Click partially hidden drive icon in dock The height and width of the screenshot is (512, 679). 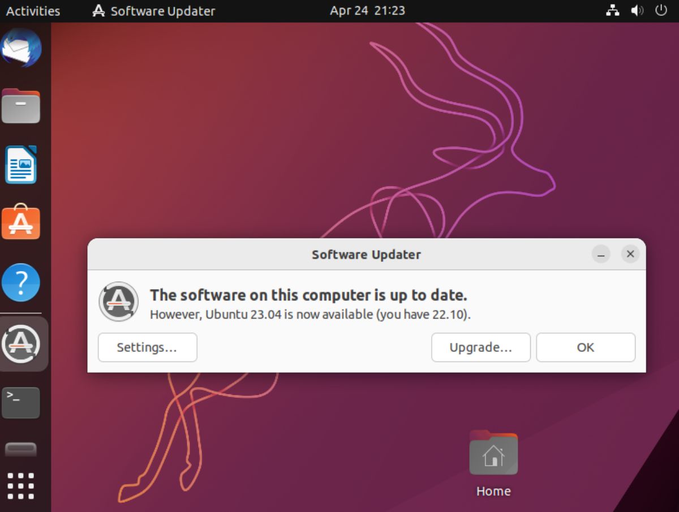coord(21,449)
